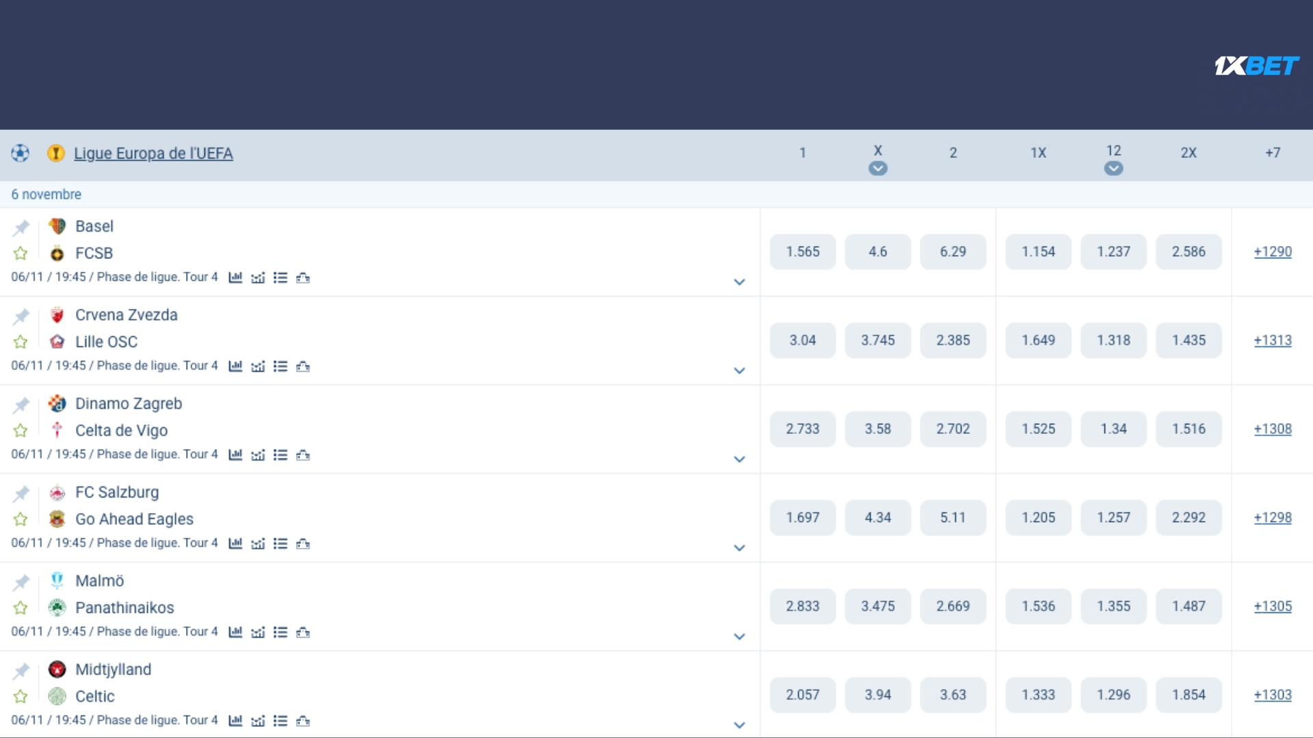Open the match list view for Malmö game
Screen dimensions: 1313x738
(280, 633)
